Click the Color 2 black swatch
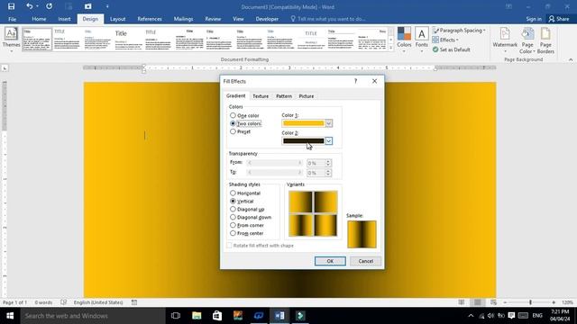The width and height of the screenshot is (577, 324). click(x=304, y=140)
